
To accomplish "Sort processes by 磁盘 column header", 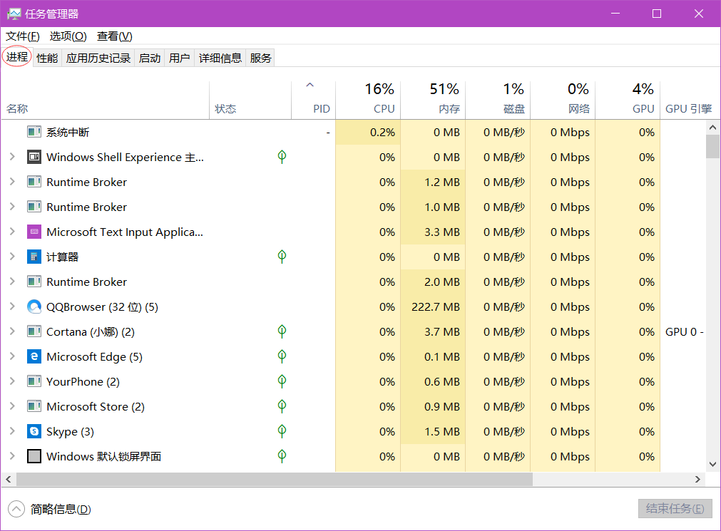I will tap(498, 100).
